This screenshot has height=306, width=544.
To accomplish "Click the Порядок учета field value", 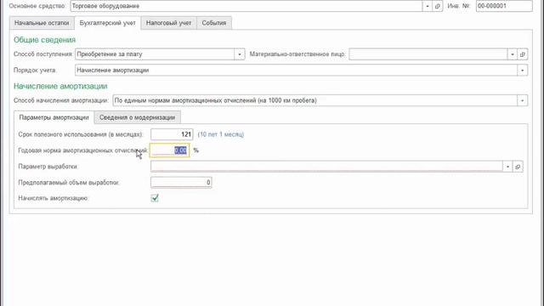I will [297, 71].
